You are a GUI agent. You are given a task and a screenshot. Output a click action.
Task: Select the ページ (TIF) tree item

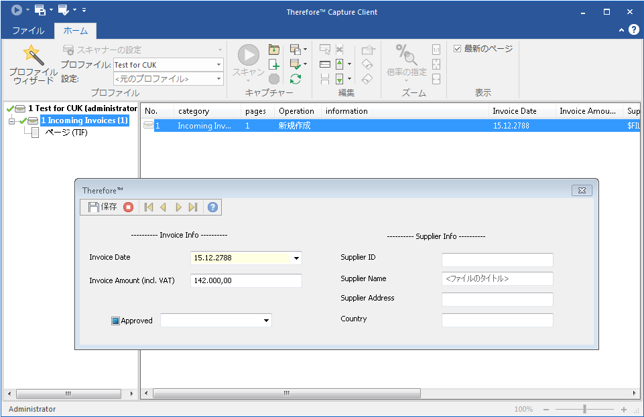coord(66,133)
